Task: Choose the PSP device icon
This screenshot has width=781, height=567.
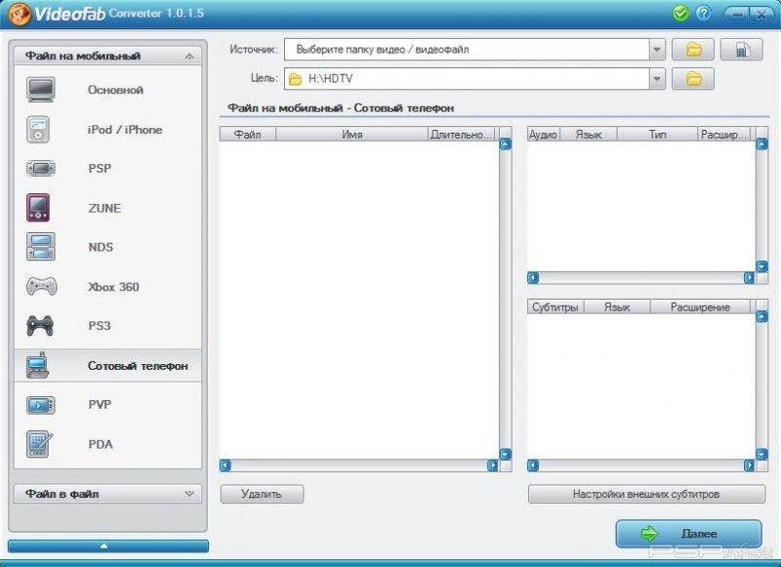Action: [x=39, y=169]
